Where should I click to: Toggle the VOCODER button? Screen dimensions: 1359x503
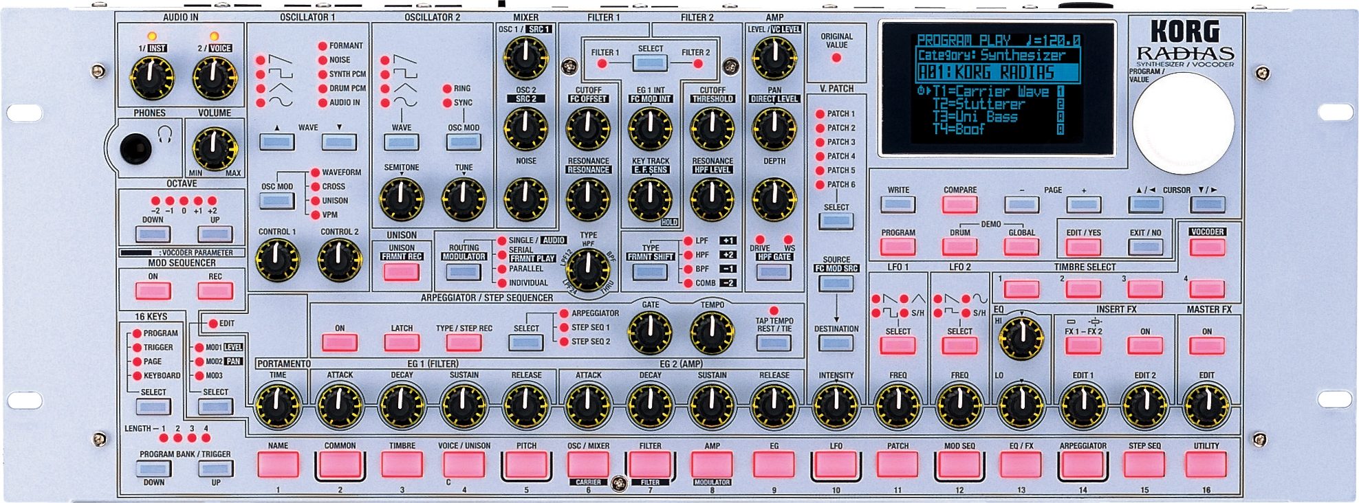coord(1208,247)
